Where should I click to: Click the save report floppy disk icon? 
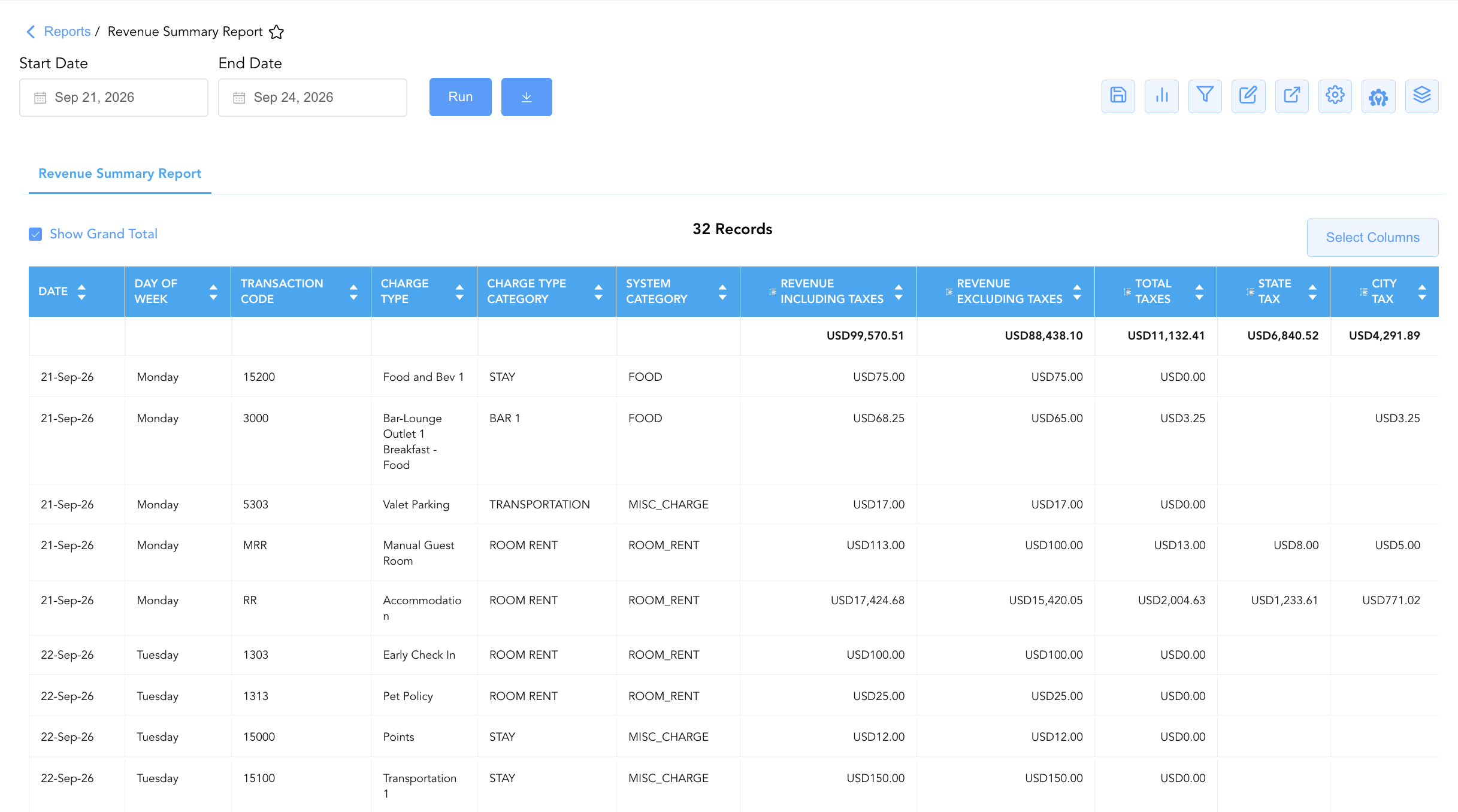click(1118, 96)
